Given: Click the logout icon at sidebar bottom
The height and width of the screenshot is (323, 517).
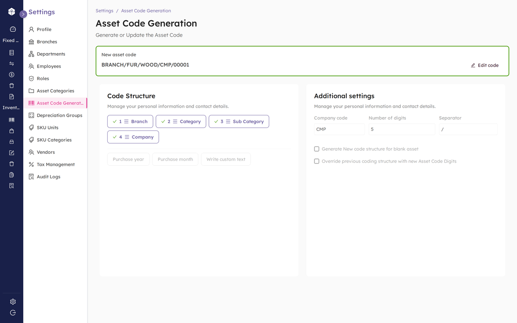Looking at the screenshot, I should 13,313.
